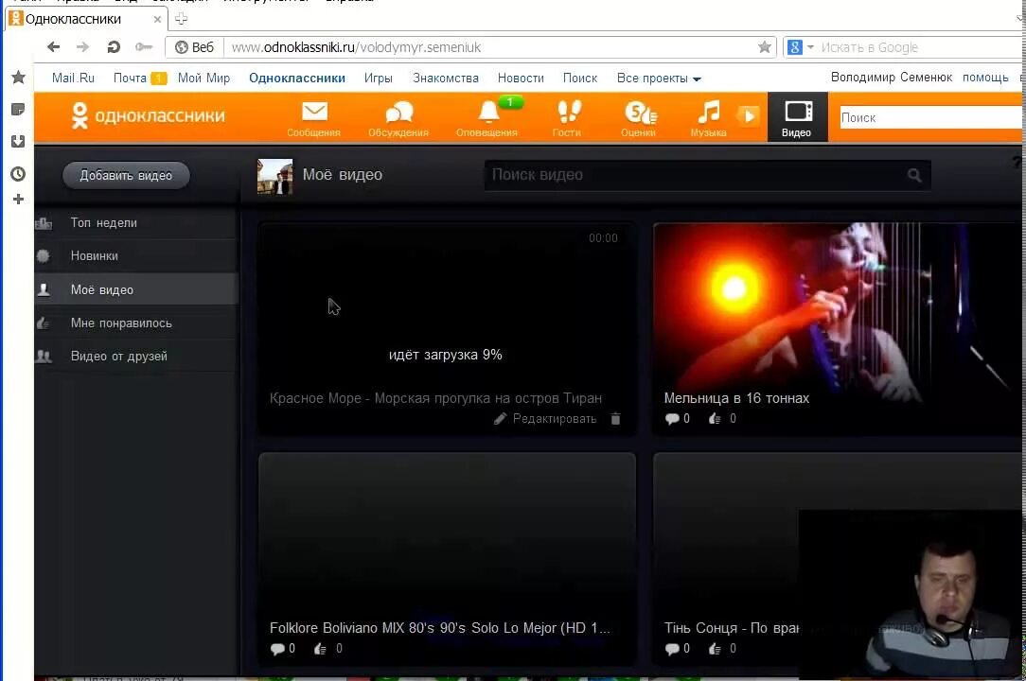Open the Оценки ratings icon
The image size is (1026, 681).
[639, 118]
